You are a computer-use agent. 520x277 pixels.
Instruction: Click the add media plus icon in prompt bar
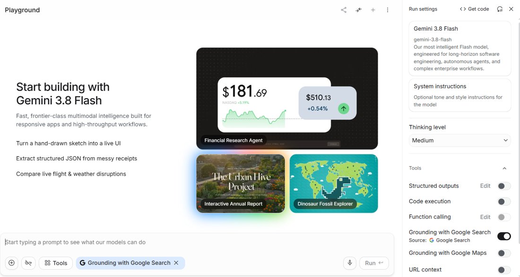12,263
